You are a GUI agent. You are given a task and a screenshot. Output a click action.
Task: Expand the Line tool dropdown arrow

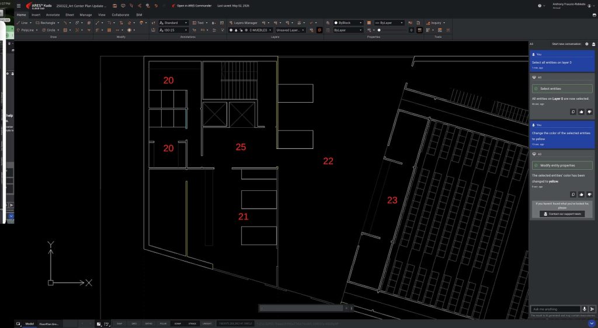coord(31,23)
